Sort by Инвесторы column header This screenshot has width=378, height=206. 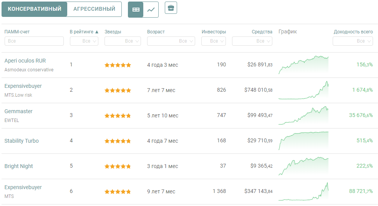(x=214, y=32)
